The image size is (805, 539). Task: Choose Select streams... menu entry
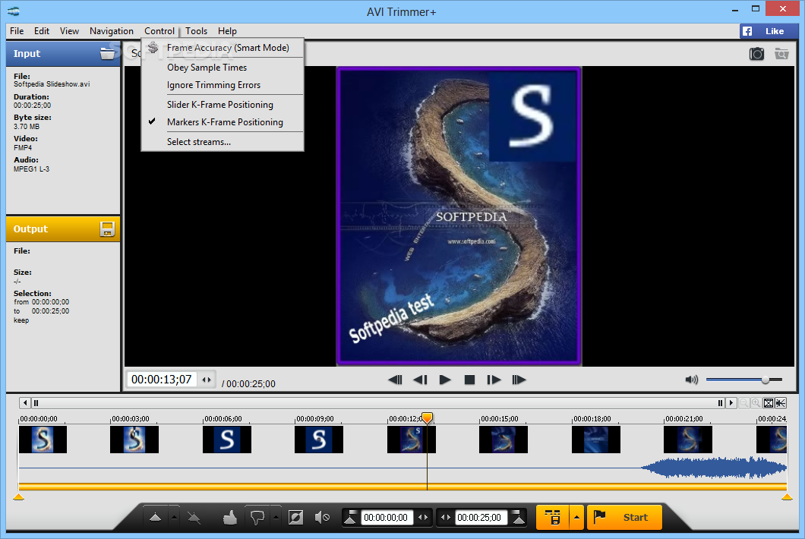coord(223,142)
